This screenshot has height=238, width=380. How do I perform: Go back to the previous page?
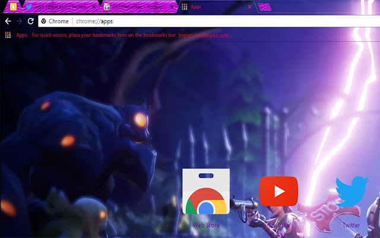pos(8,21)
